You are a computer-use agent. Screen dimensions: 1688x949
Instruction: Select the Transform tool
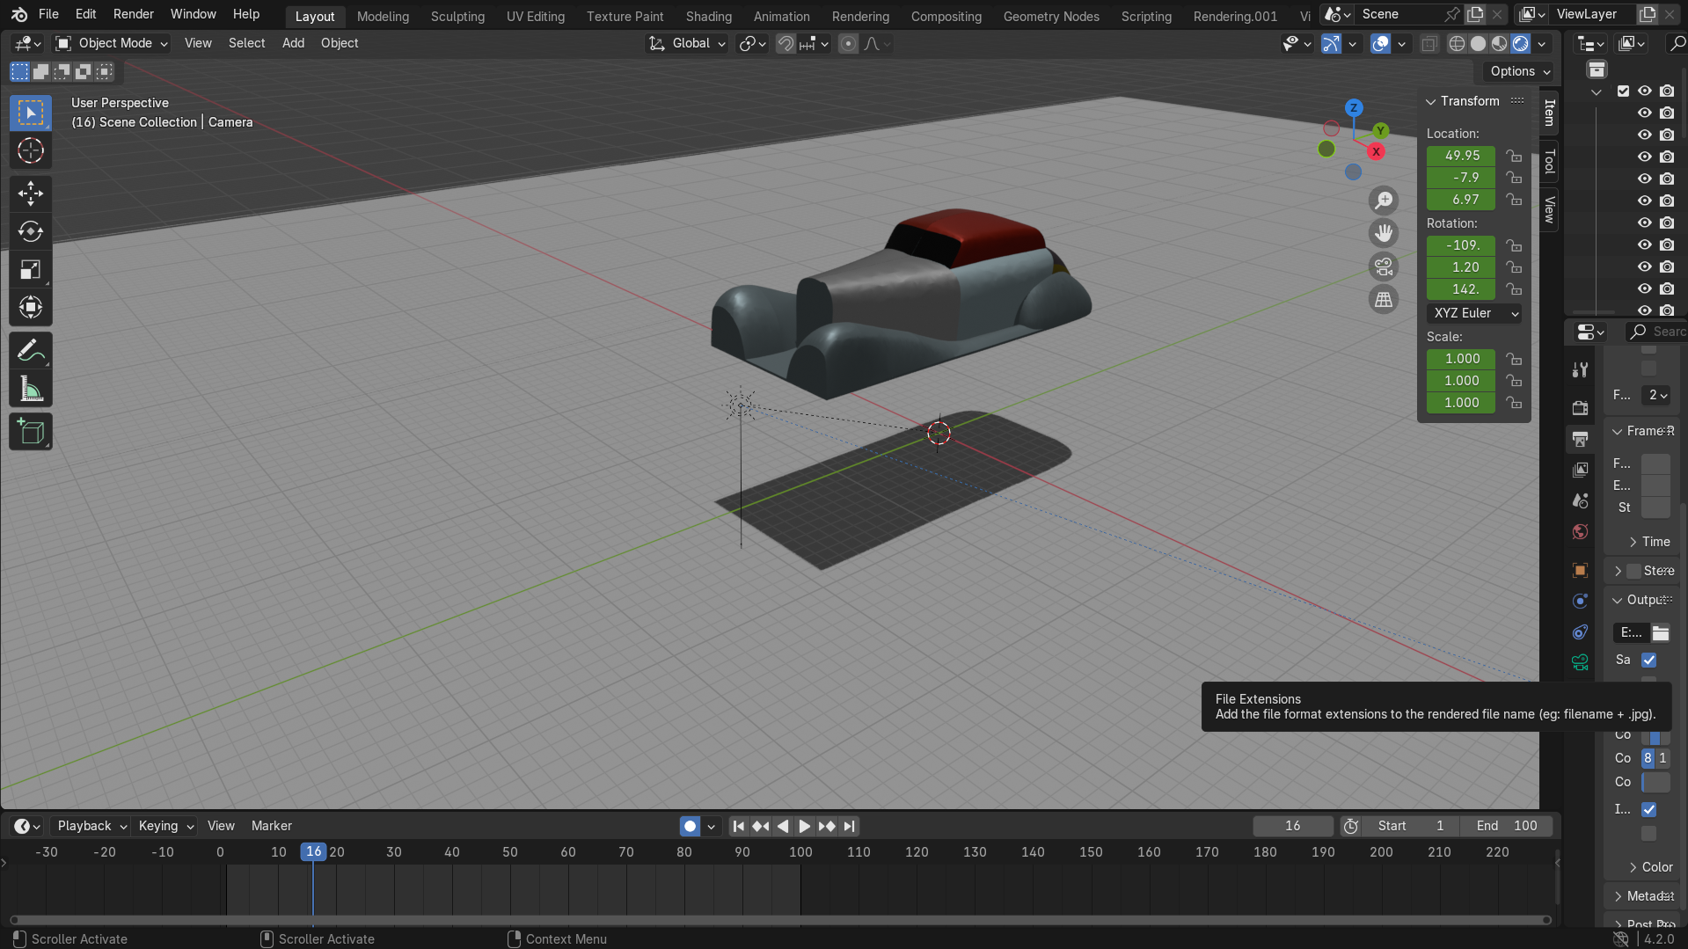click(31, 308)
